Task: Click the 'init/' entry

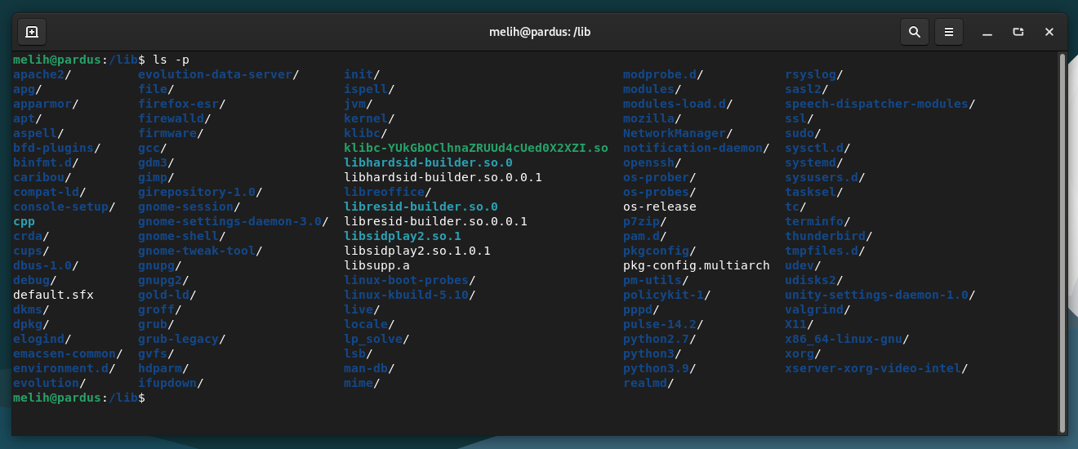Action: [x=362, y=74]
